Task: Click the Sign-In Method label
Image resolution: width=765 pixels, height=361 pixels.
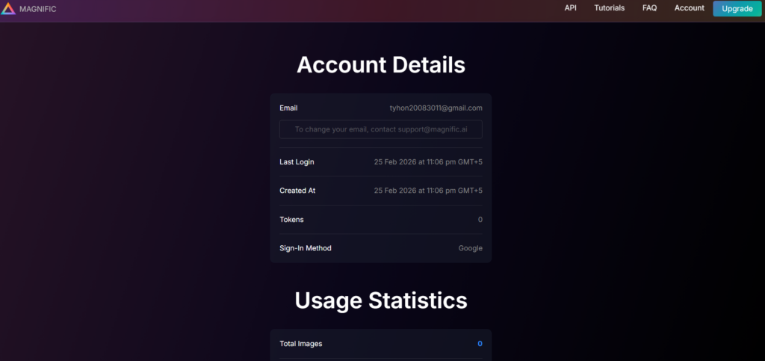Action: pos(305,248)
